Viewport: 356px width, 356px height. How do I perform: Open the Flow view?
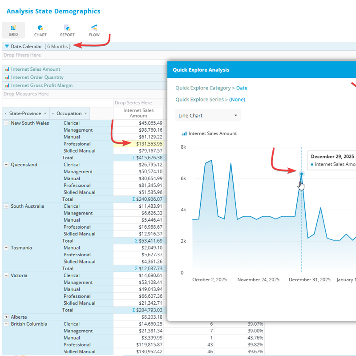point(94,30)
